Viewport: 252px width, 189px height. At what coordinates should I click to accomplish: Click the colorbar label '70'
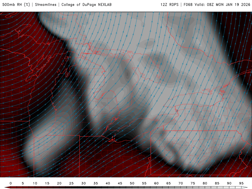[x=180, y=183]
